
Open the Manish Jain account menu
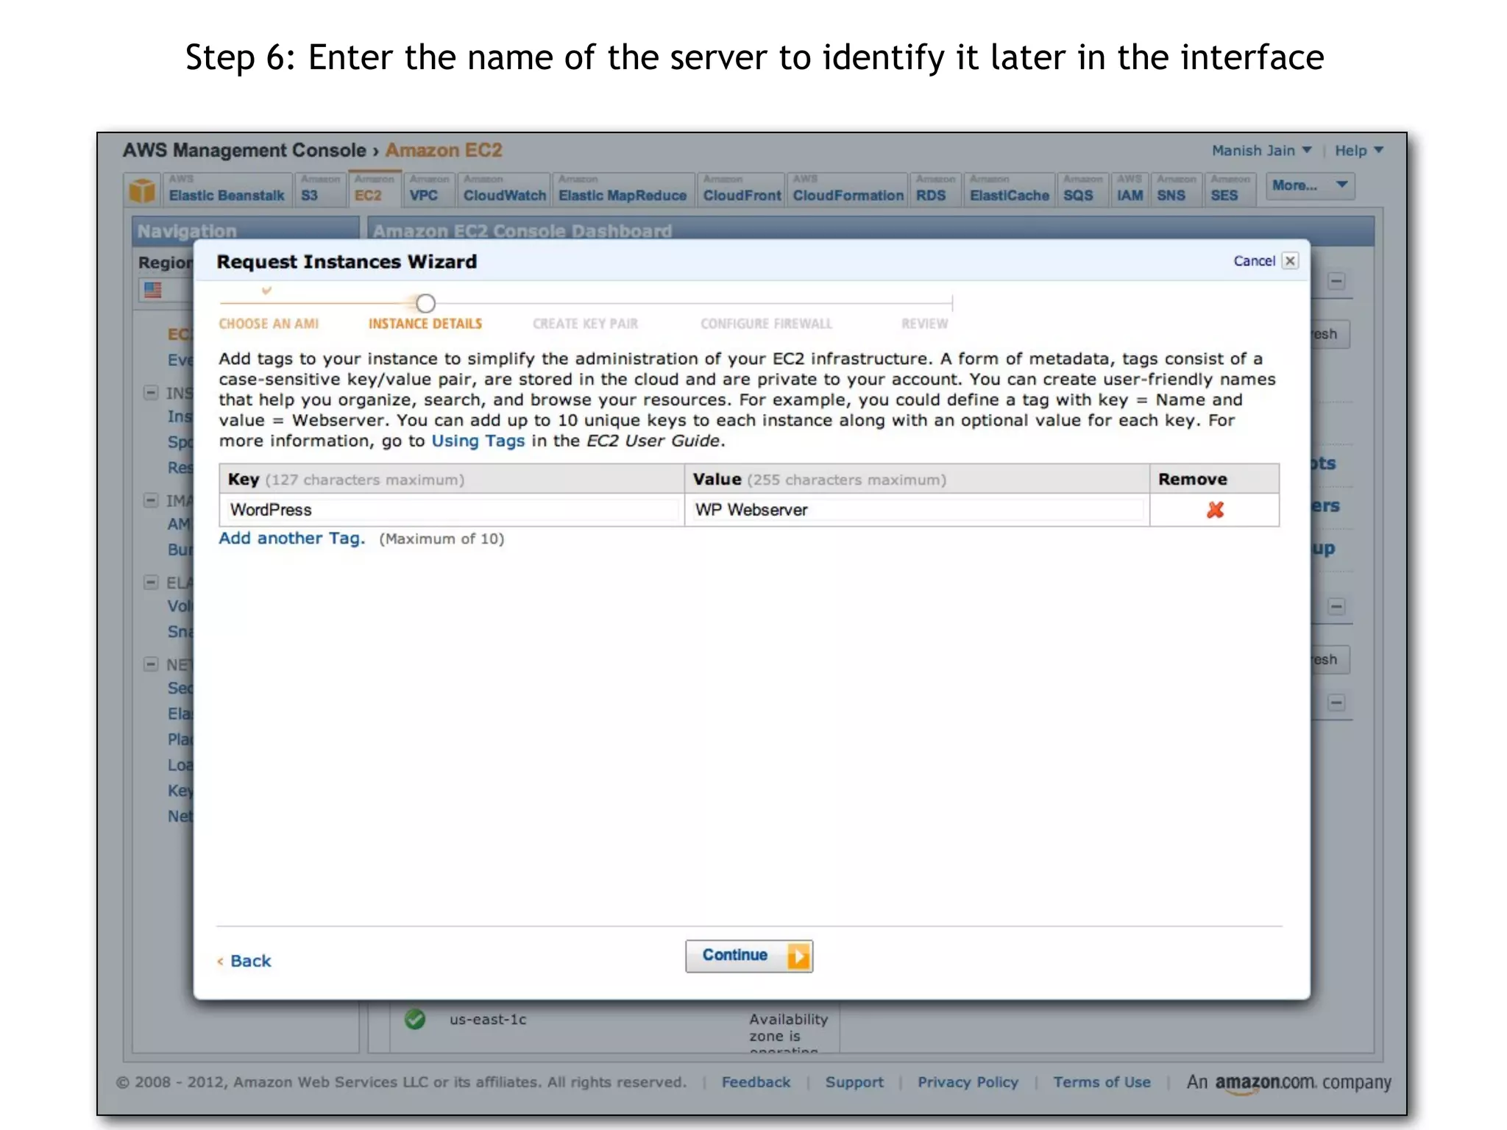[x=1261, y=151]
